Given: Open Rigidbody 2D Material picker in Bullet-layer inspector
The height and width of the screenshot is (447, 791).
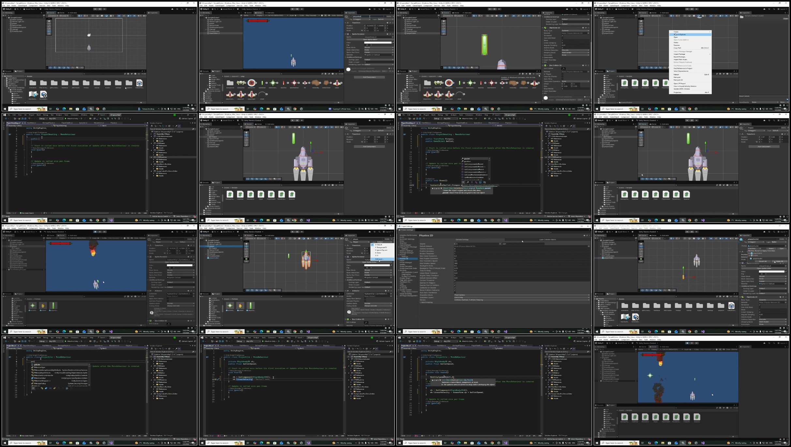Looking at the screenshot, I should pos(786,302).
